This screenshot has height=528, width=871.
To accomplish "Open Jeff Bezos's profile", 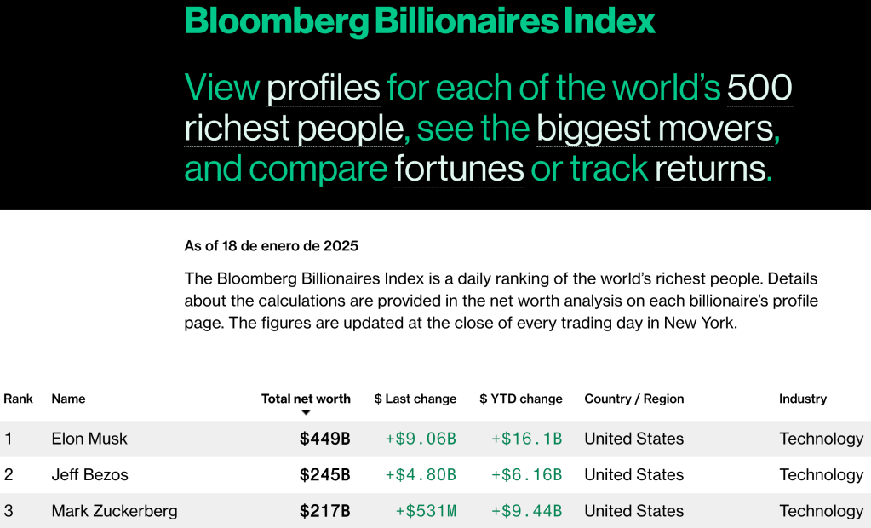I will tap(90, 474).
